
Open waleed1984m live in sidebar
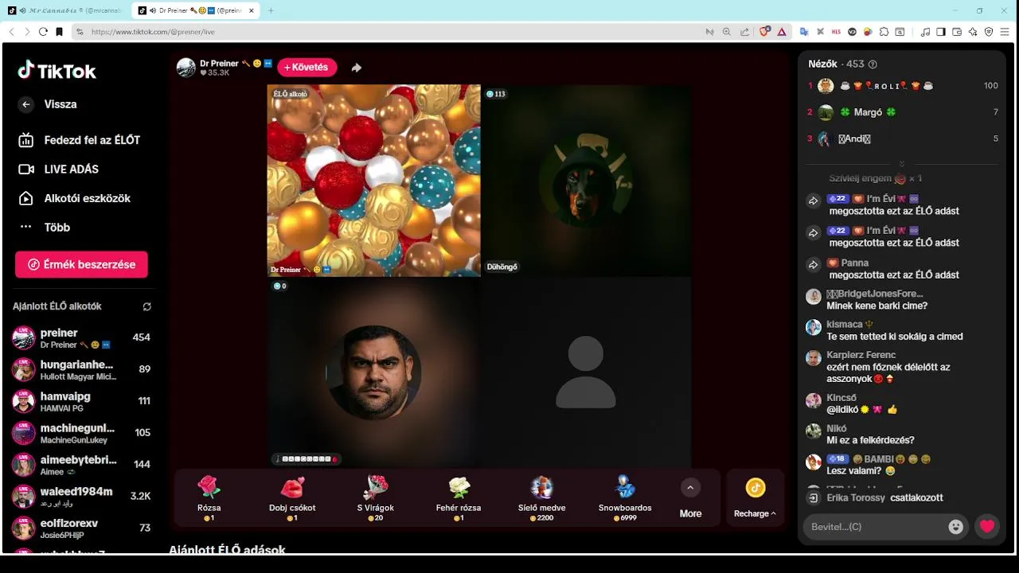click(81, 497)
